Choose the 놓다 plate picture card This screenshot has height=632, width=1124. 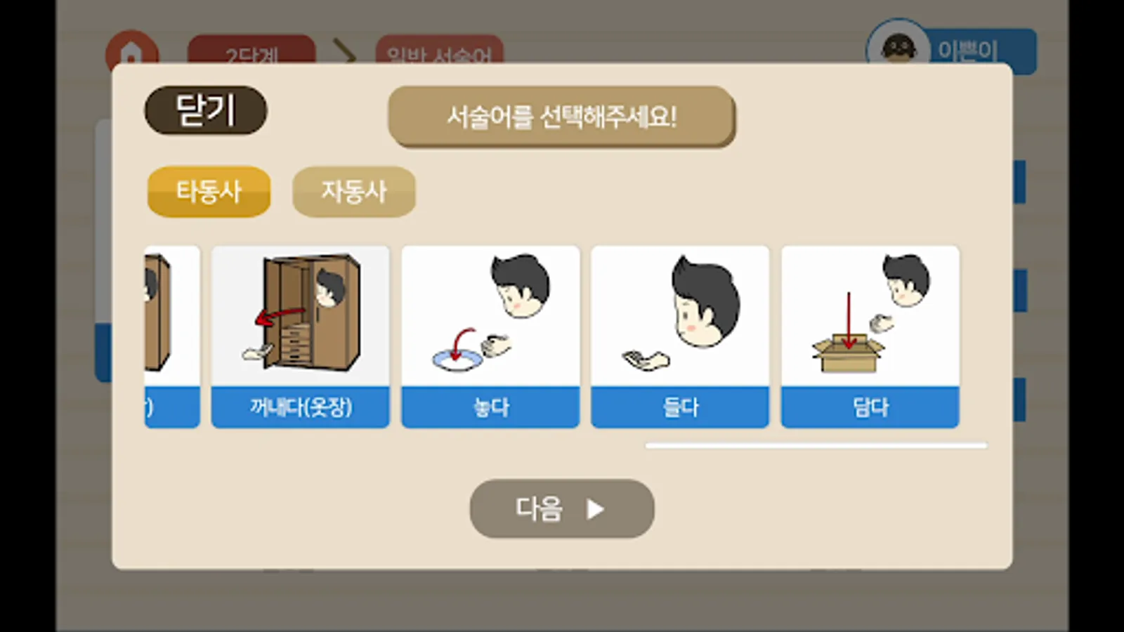point(490,336)
